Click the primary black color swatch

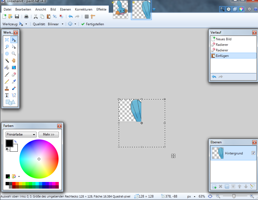9,143
